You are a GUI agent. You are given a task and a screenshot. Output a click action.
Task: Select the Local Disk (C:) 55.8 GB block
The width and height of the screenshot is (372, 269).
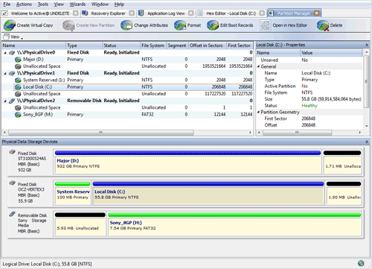(x=208, y=193)
